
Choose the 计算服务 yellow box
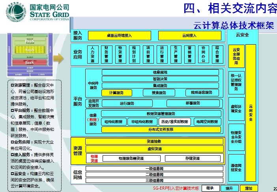116,92
